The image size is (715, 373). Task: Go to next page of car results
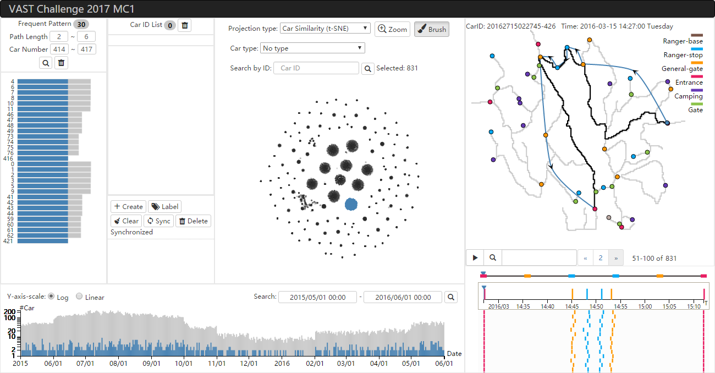615,257
